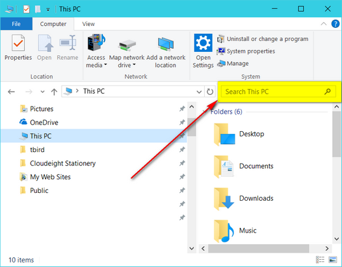Click the pin icon next to My Web Sites
This screenshot has width=342, height=267.
[x=182, y=177]
